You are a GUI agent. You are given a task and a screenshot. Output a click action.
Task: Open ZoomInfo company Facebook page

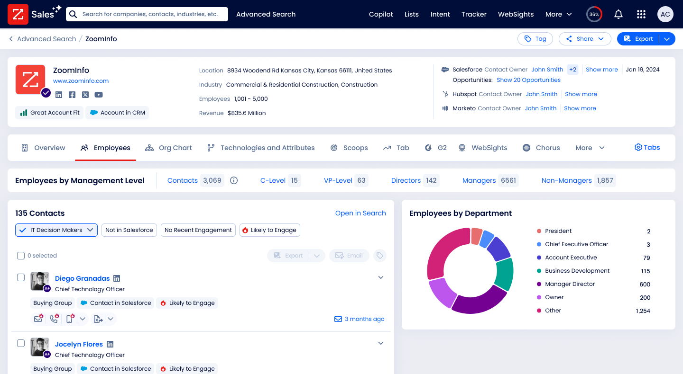(72, 95)
